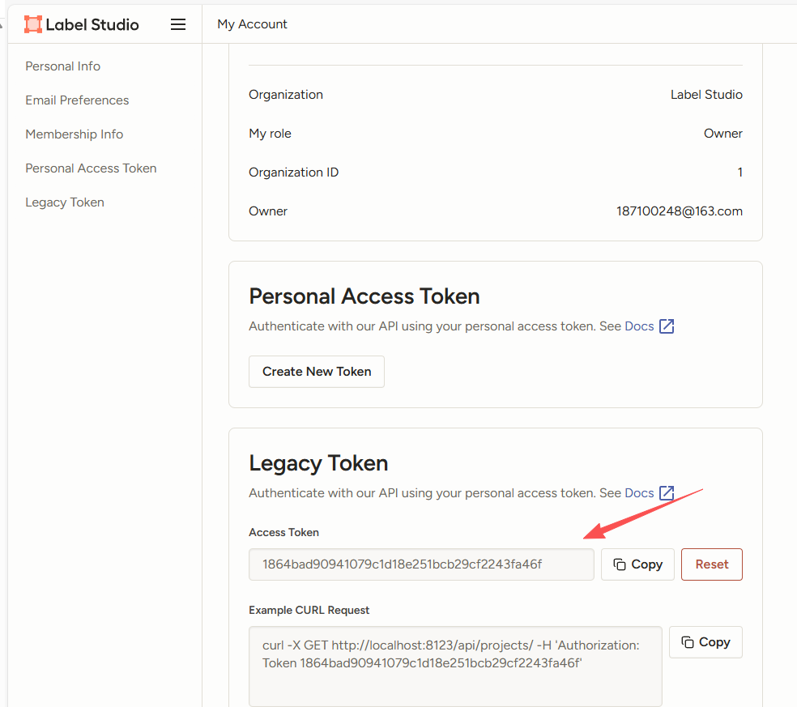This screenshot has height=707, width=797.
Task: Click the Organization value Label Studio
Action: click(x=706, y=95)
